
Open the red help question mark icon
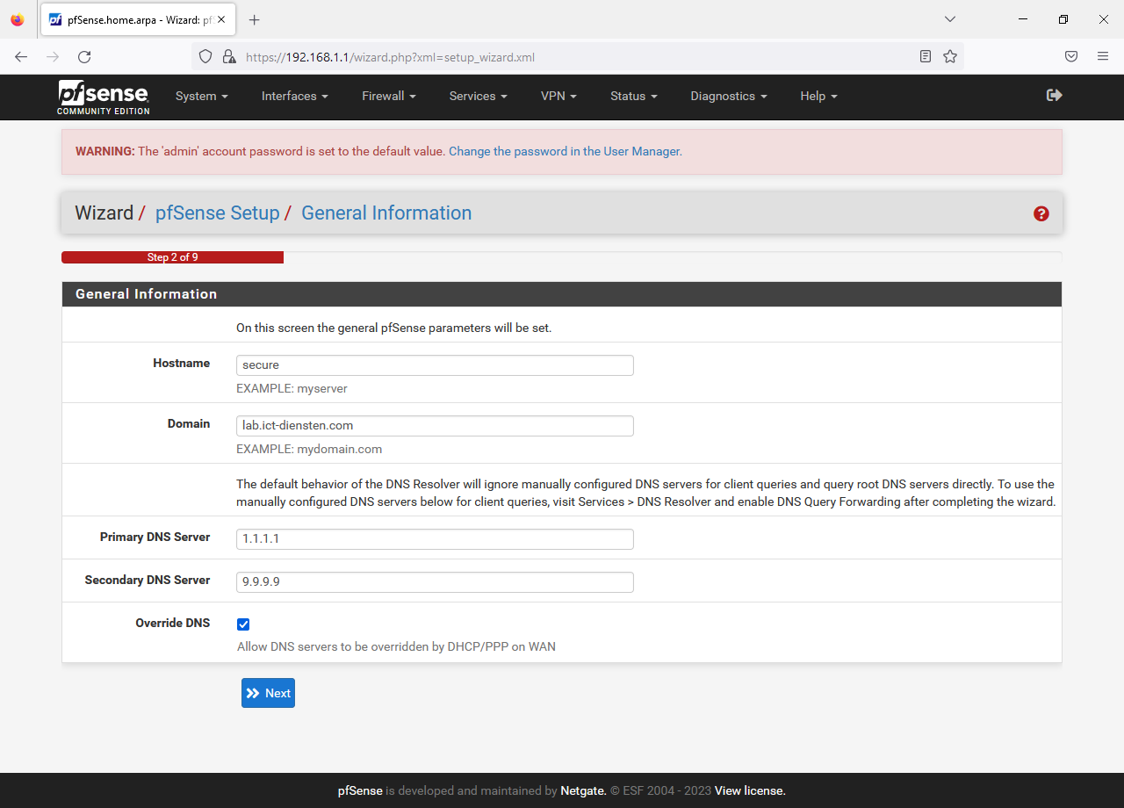pyautogui.click(x=1041, y=213)
